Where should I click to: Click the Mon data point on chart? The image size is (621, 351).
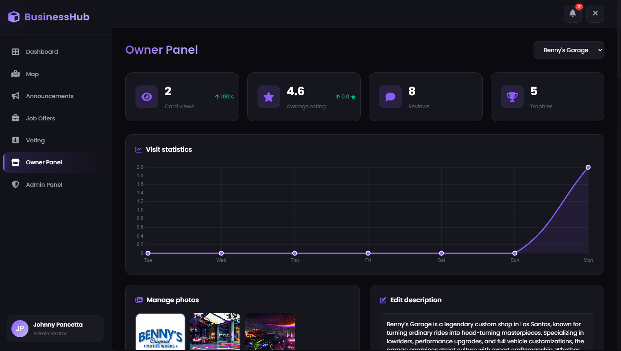(x=588, y=167)
